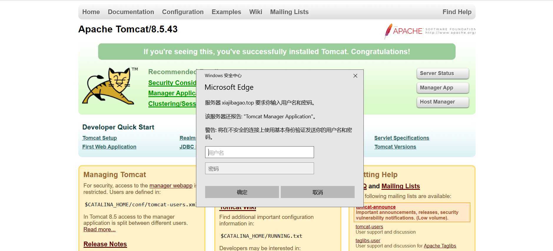Screen dimensions: 553x251
Task: Follow the manager webapp link
Action: (x=171, y=186)
